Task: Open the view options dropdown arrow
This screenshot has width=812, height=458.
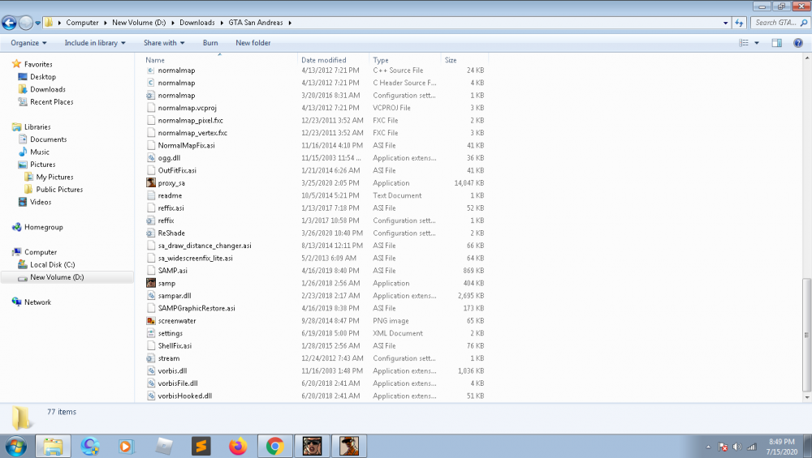Action: coord(757,43)
